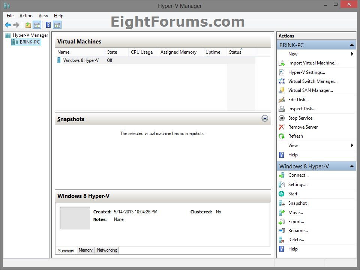The image size is (360, 270).
Task: Click the red Remove Server icon
Action: [282, 127]
